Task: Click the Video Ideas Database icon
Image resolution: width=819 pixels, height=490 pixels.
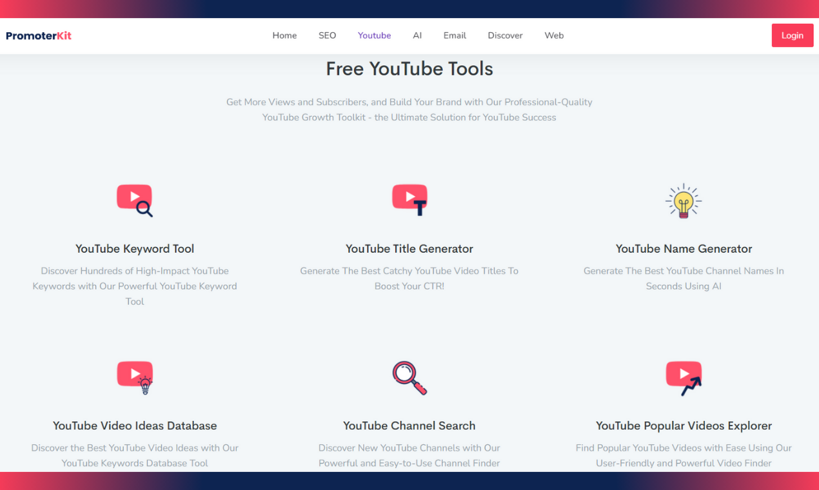Action: 135,377
